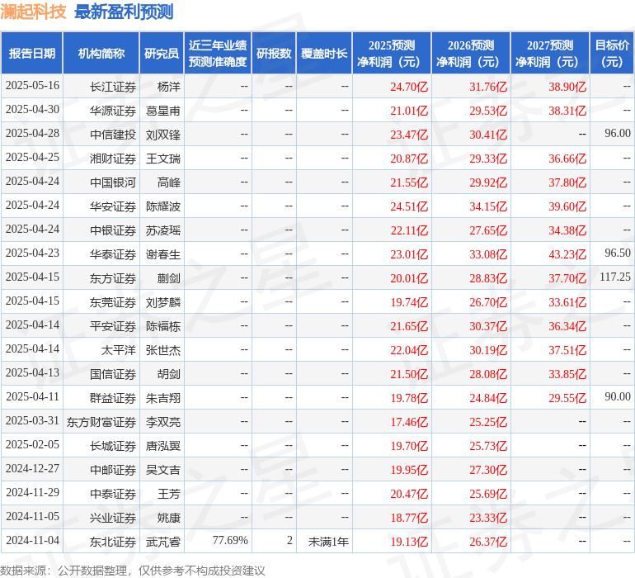Click the 38.90亿 forecast value
The width and height of the screenshot is (635, 578).
(x=567, y=87)
